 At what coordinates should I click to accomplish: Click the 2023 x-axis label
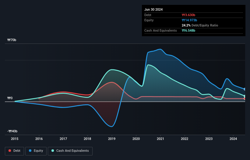point(209,139)
